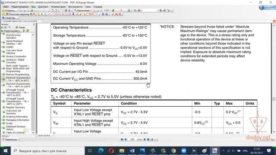Open Datasheet Revision History bookmark
The width and height of the screenshot is (276, 155).
click(16, 128)
